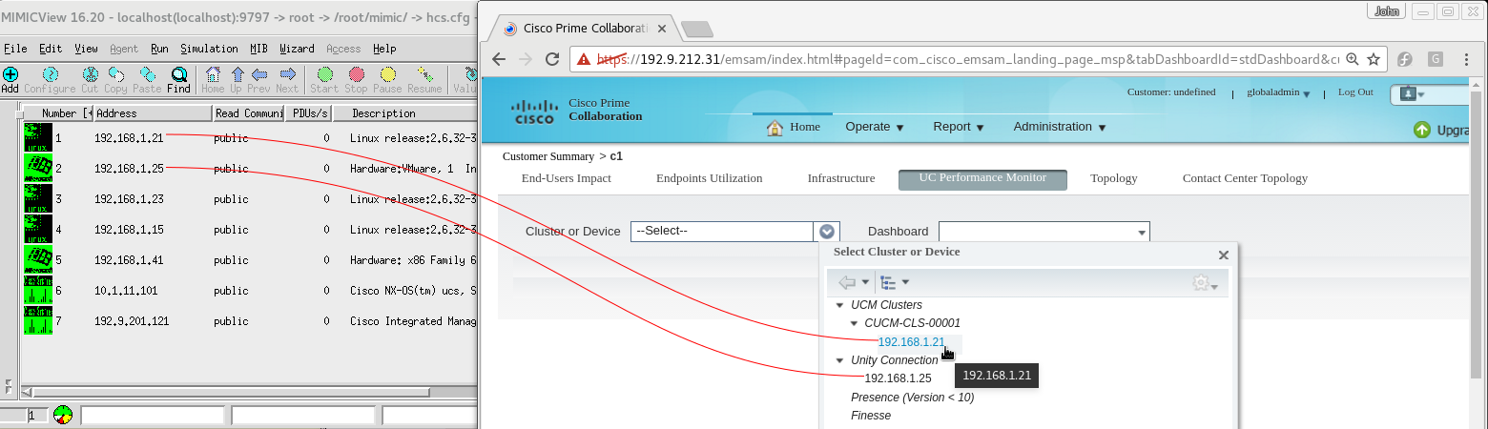Click agent 1 Linux status icon

coord(38,137)
